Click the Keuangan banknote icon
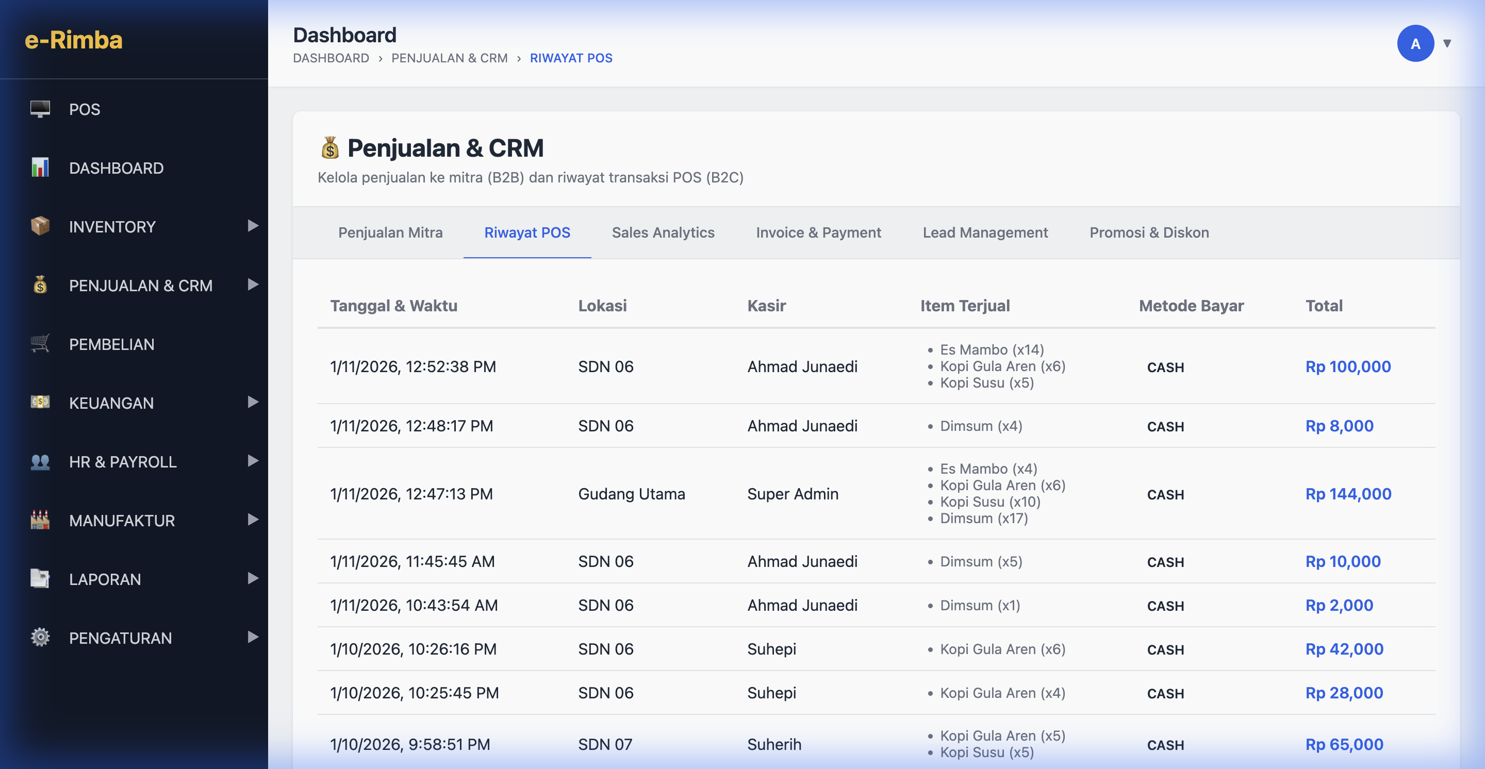This screenshot has height=769, width=1485. (40, 402)
